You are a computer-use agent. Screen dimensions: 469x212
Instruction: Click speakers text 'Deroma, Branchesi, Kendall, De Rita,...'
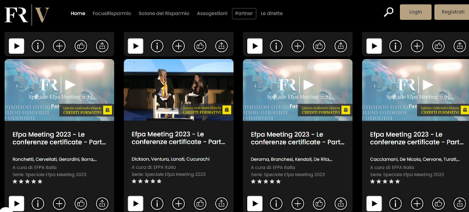(x=292, y=159)
